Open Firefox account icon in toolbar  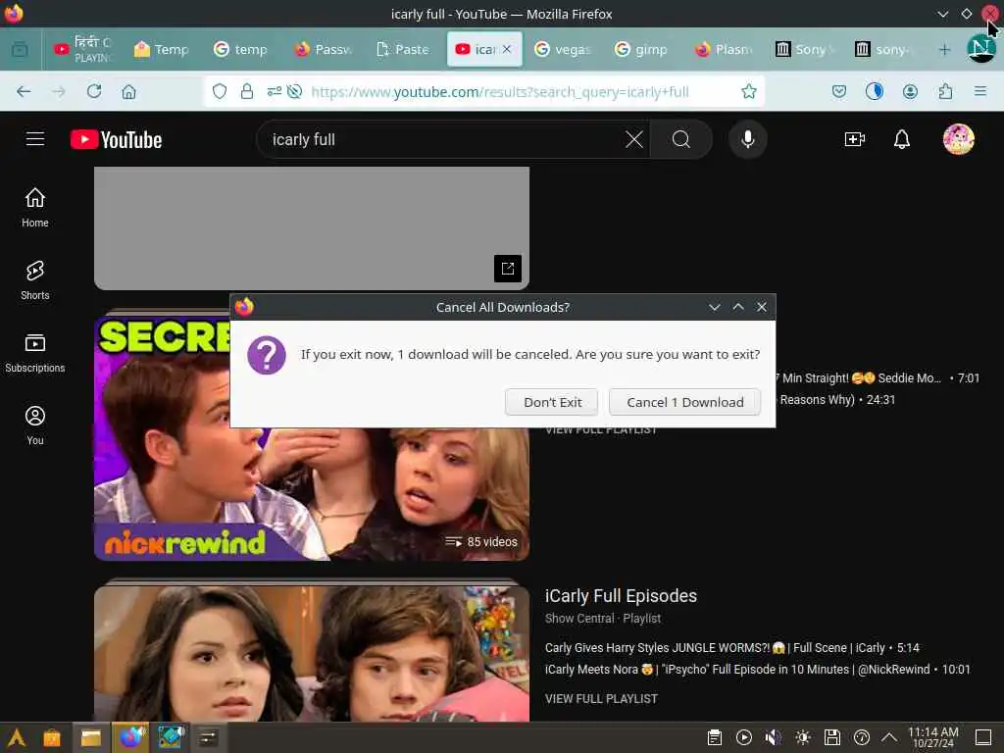(x=910, y=91)
